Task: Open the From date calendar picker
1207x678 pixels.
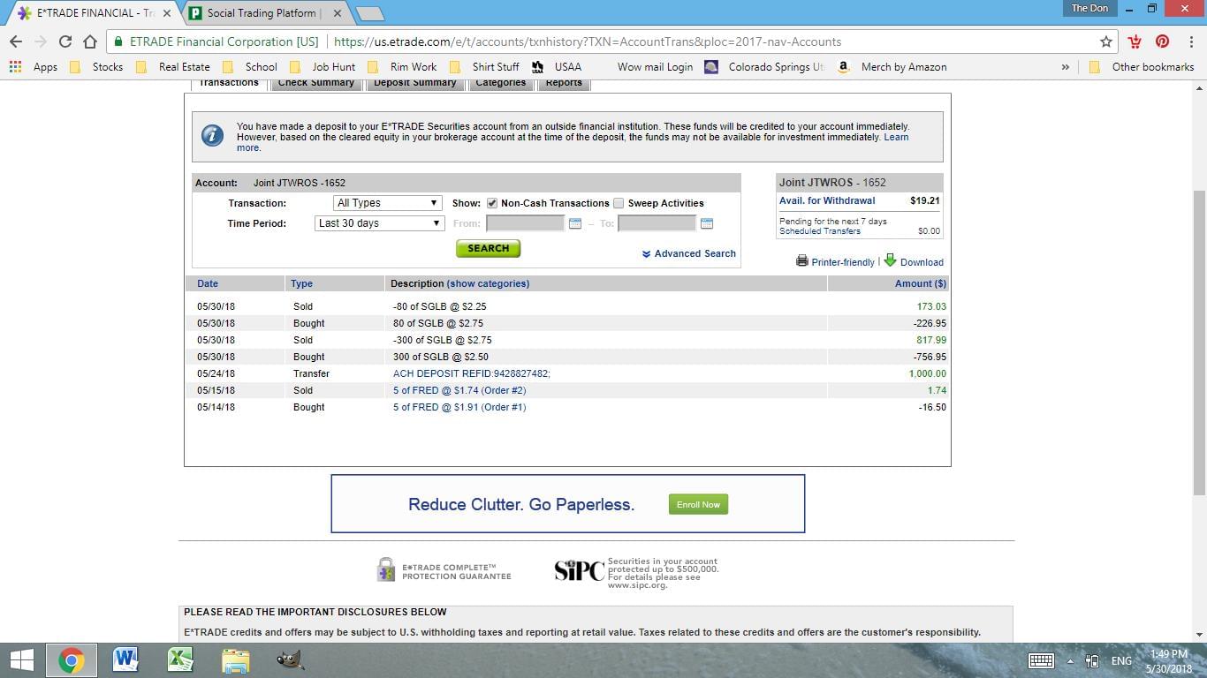Action: tap(575, 223)
